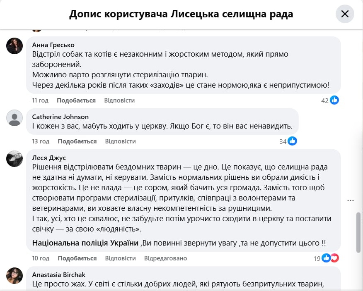The width and height of the screenshot is (363, 291).
Task: Click the like reaction icon on Леся Джус's comment
Action: pyautogui.click(x=327, y=258)
